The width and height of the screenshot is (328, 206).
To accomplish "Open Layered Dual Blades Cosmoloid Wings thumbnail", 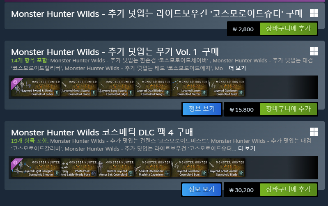I will tap(153, 87).
